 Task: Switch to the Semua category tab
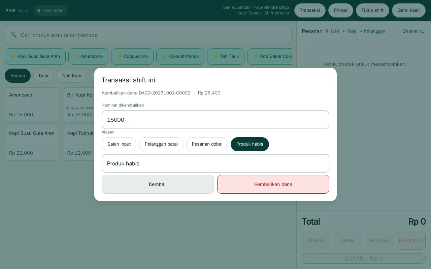(x=18, y=76)
